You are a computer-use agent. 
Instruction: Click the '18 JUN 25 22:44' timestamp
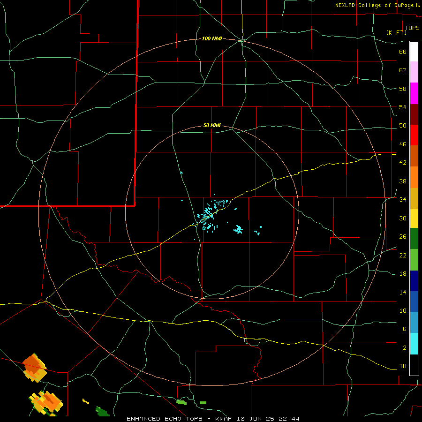pos(268,419)
